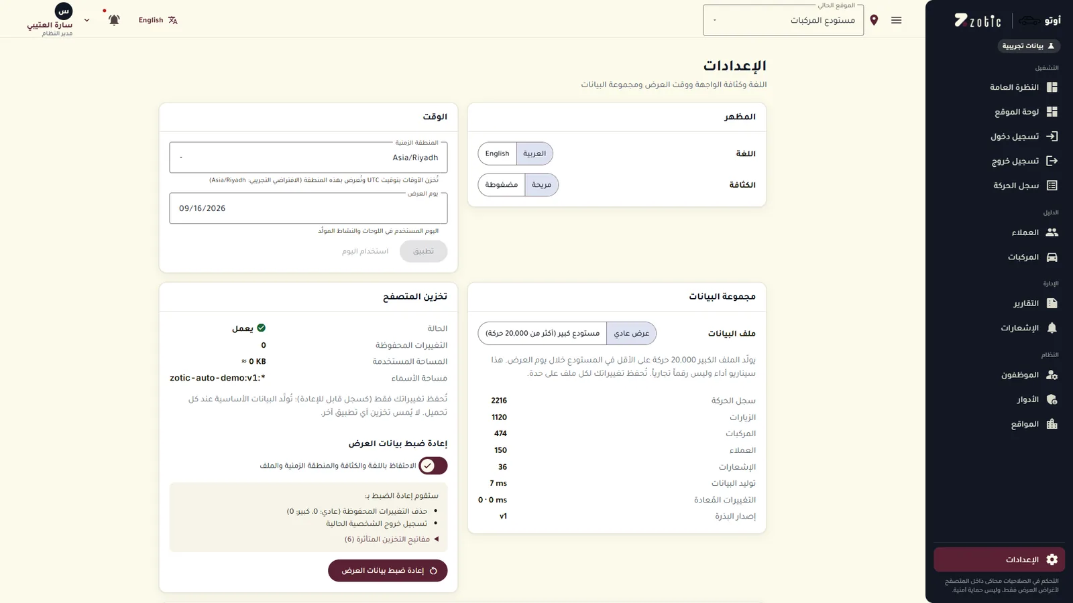Click the الإشعارات bell icon in sidebar

(x=1052, y=328)
